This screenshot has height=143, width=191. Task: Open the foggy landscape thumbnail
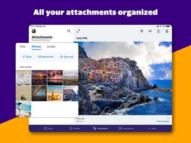pyautogui.click(x=71, y=78)
